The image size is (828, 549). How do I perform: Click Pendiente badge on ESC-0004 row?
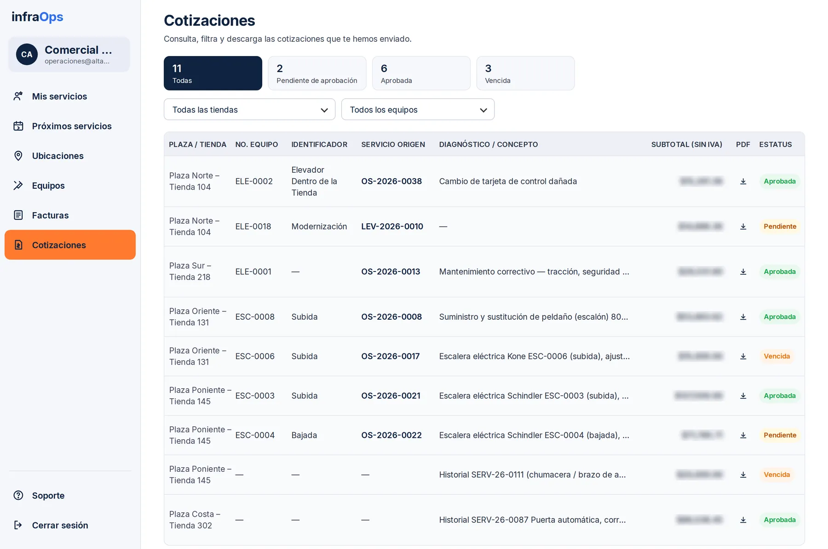click(780, 436)
